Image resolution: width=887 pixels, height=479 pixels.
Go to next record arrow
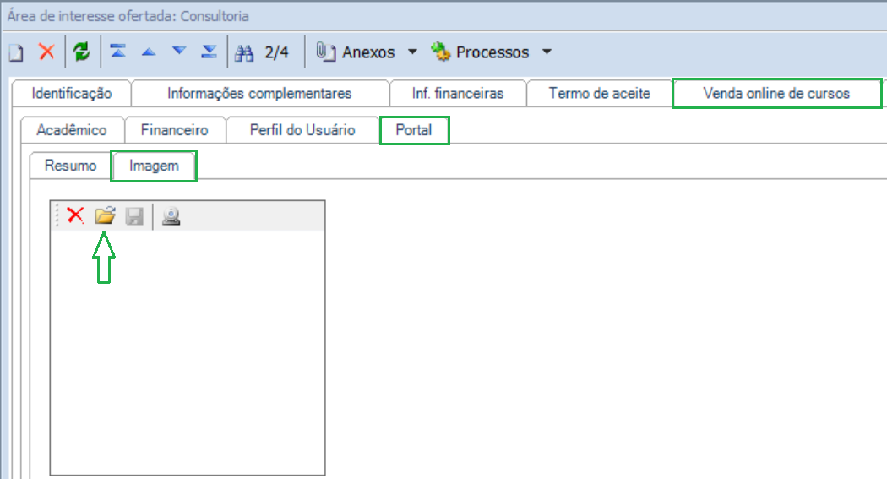coord(179,52)
